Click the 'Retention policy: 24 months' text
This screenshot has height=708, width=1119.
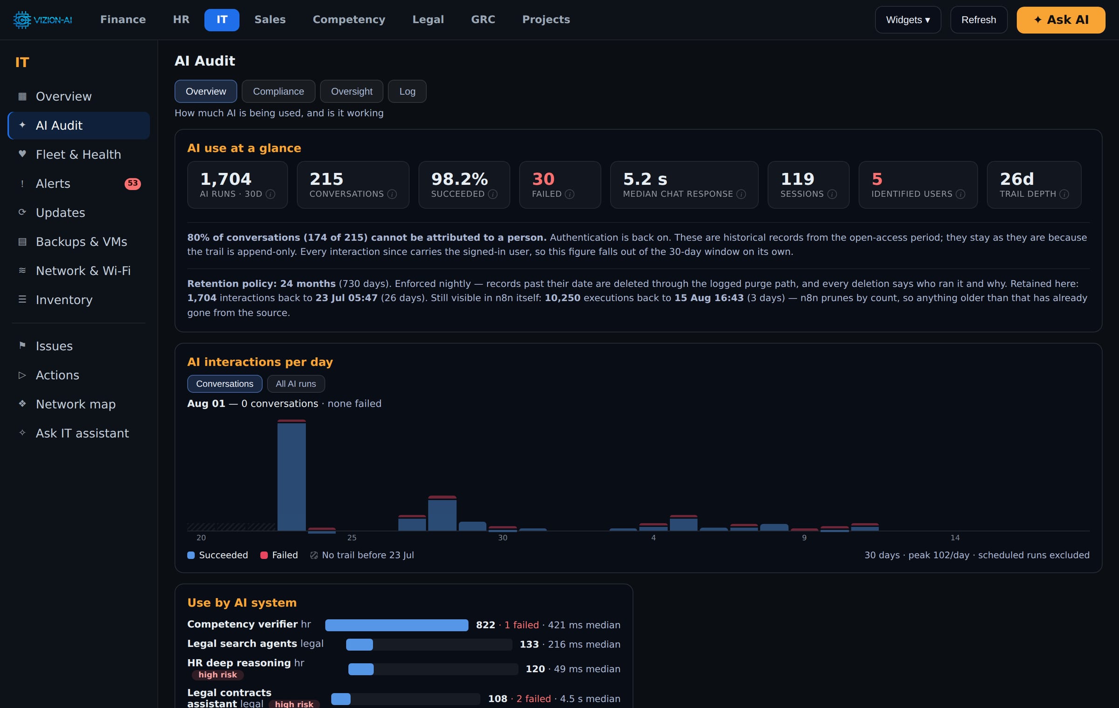[x=262, y=283]
